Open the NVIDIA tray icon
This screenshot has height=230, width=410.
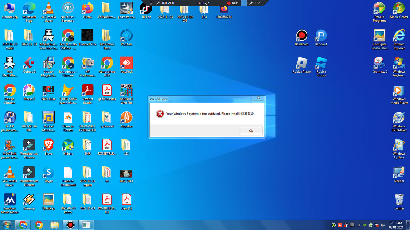tap(365, 225)
